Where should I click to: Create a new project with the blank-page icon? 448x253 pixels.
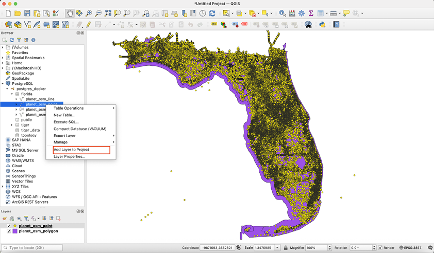pyautogui.click(x=8, y=13)
